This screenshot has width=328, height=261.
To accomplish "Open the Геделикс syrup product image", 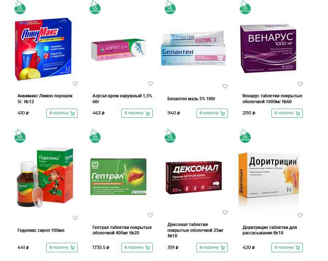I will [x=45, y=178].
